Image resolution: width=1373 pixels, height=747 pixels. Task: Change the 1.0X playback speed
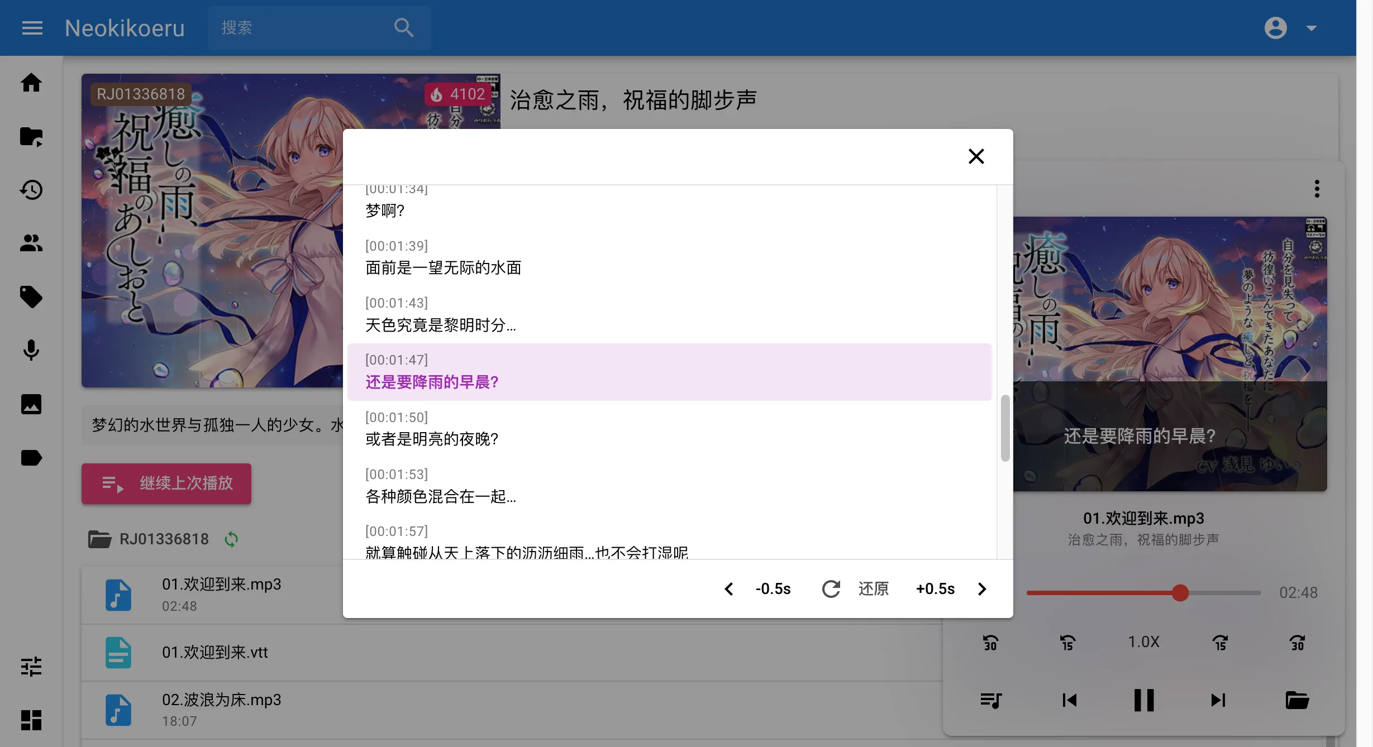(x=1143, y=642)
